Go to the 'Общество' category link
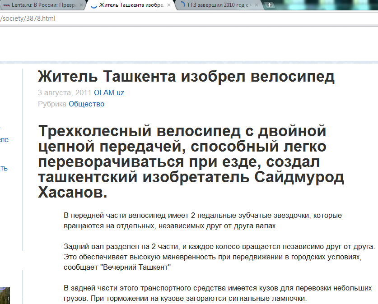This screenshot has height=304, width=378. click(86, 104)
